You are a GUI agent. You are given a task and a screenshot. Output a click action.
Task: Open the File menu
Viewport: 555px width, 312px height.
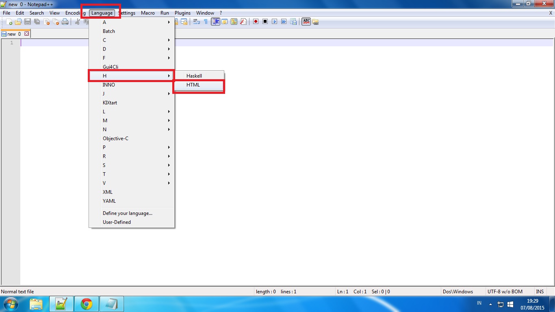[7, 13]
